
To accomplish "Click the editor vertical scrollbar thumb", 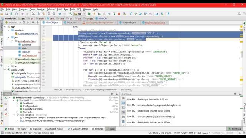I will click(x=241, y=54).
